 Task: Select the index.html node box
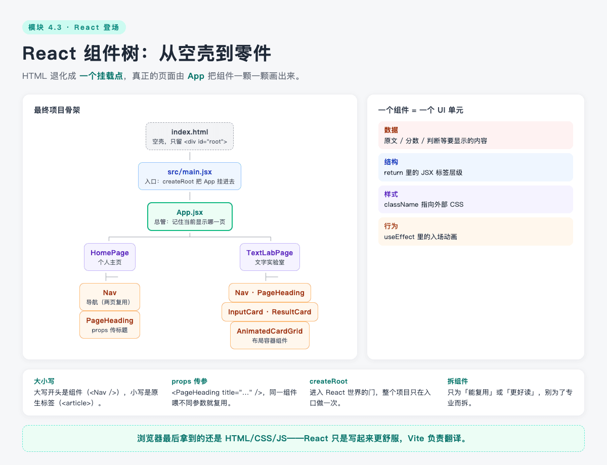(190, 136)
